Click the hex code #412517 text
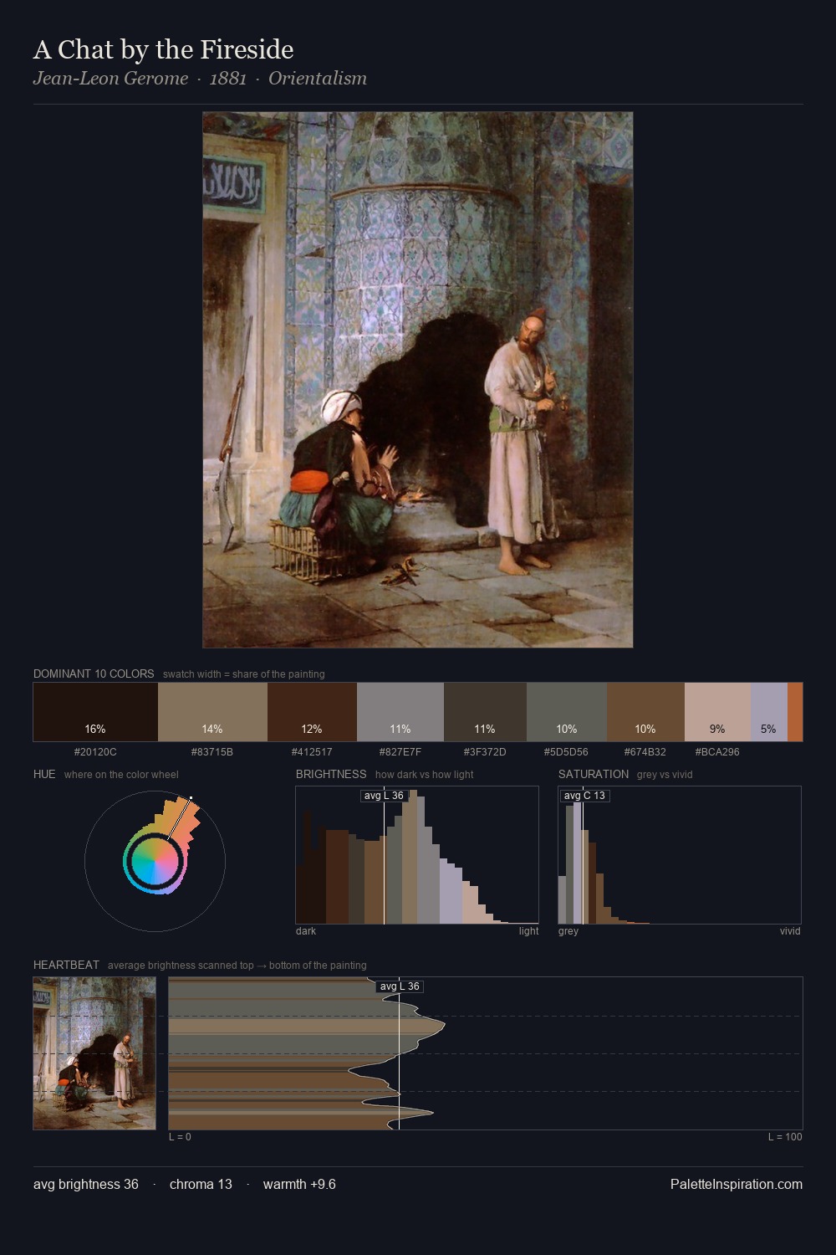 point(312,751)
